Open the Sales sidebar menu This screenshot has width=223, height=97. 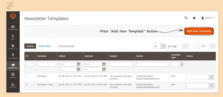[x=13, y=37]
